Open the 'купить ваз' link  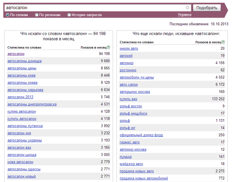[x=128, y=99]
